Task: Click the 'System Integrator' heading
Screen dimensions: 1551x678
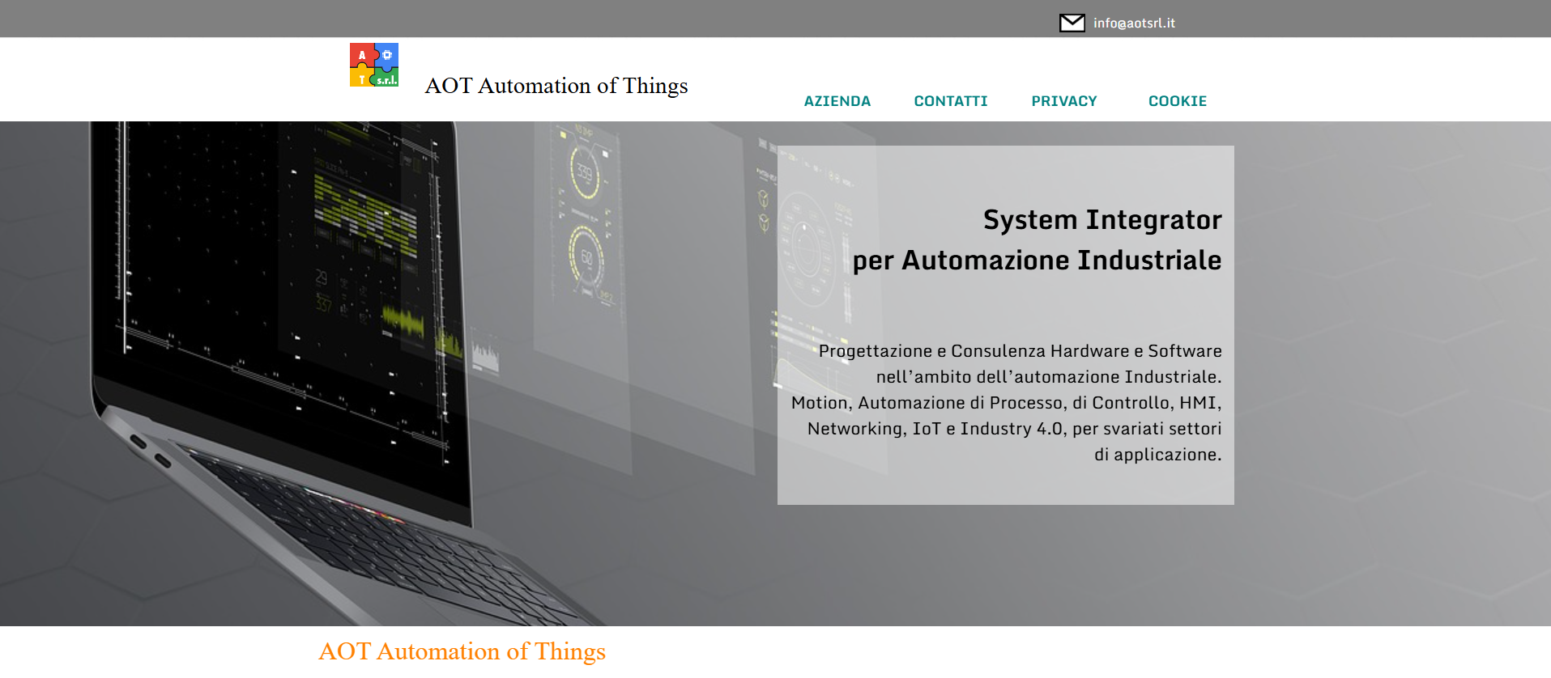Action: click(1101, 220)
